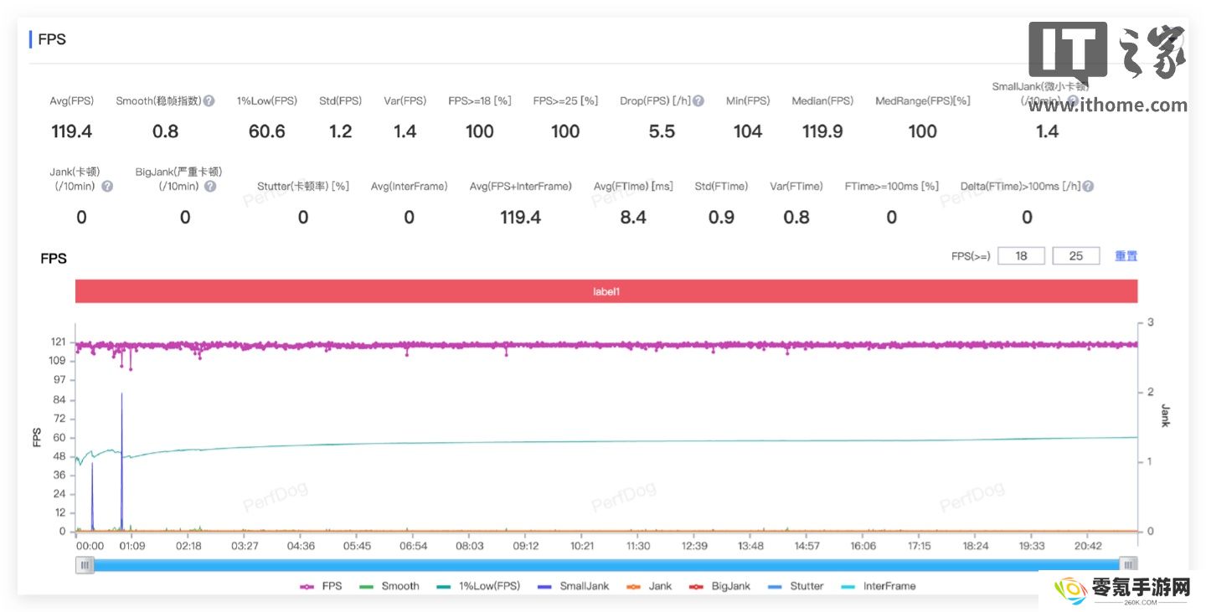This screenshot has width=1206, height=612.
Task: Grab the left handle of the time range slider
Action: tap(85, 565)
